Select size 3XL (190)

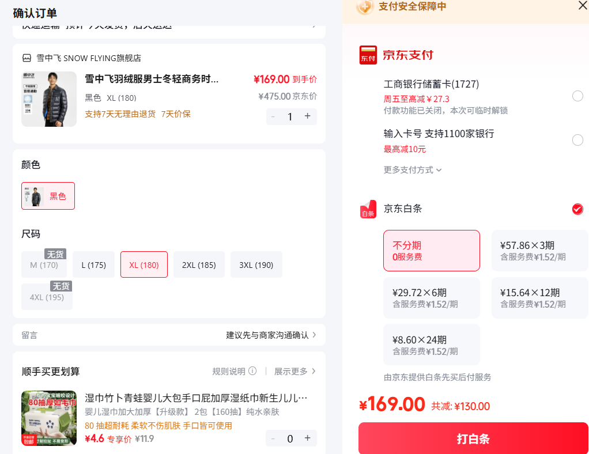256,265
